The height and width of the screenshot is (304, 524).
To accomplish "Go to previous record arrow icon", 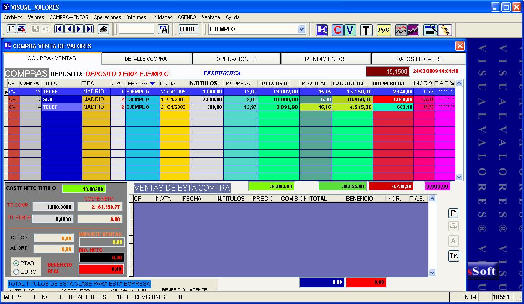I will coord(69,29).
